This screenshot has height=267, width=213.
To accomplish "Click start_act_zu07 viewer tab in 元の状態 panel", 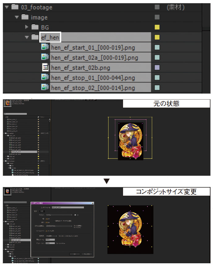I will pos(91,100).
